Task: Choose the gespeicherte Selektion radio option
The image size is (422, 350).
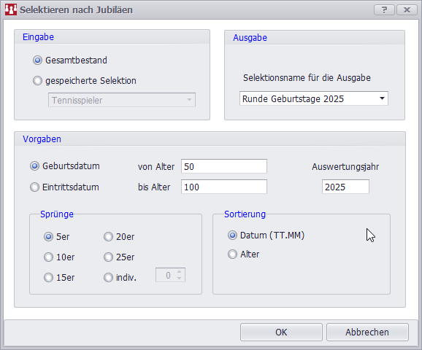Action: 37,81
